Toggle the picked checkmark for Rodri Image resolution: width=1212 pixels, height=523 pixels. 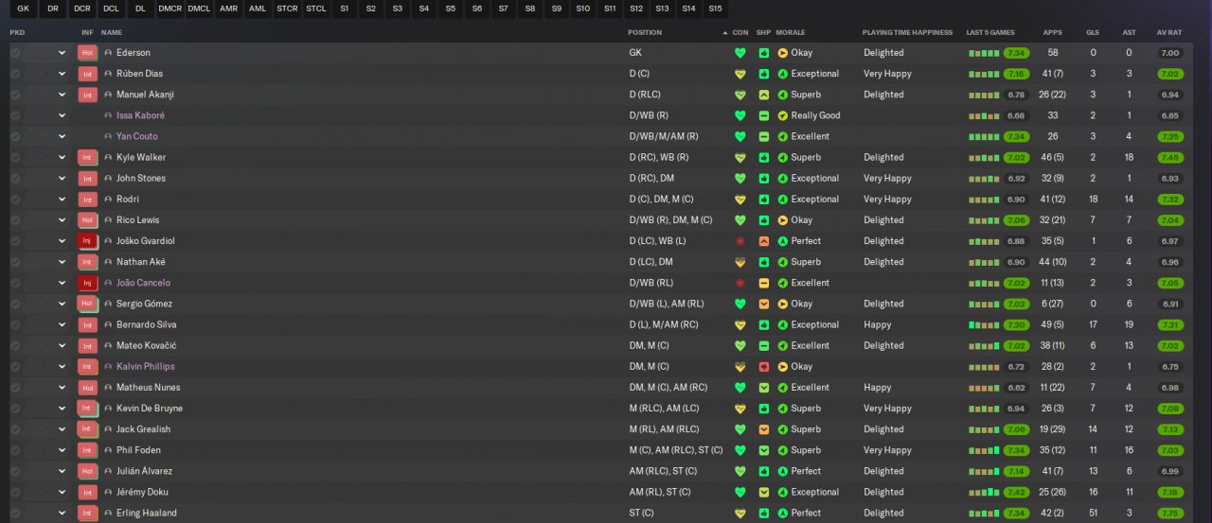(15, 200)
